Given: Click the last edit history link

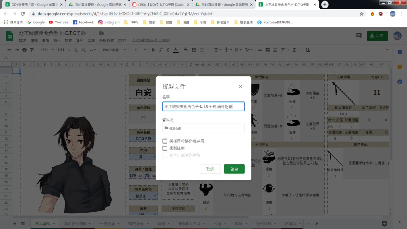Looking at the screenshot, I should coord(151,40).
